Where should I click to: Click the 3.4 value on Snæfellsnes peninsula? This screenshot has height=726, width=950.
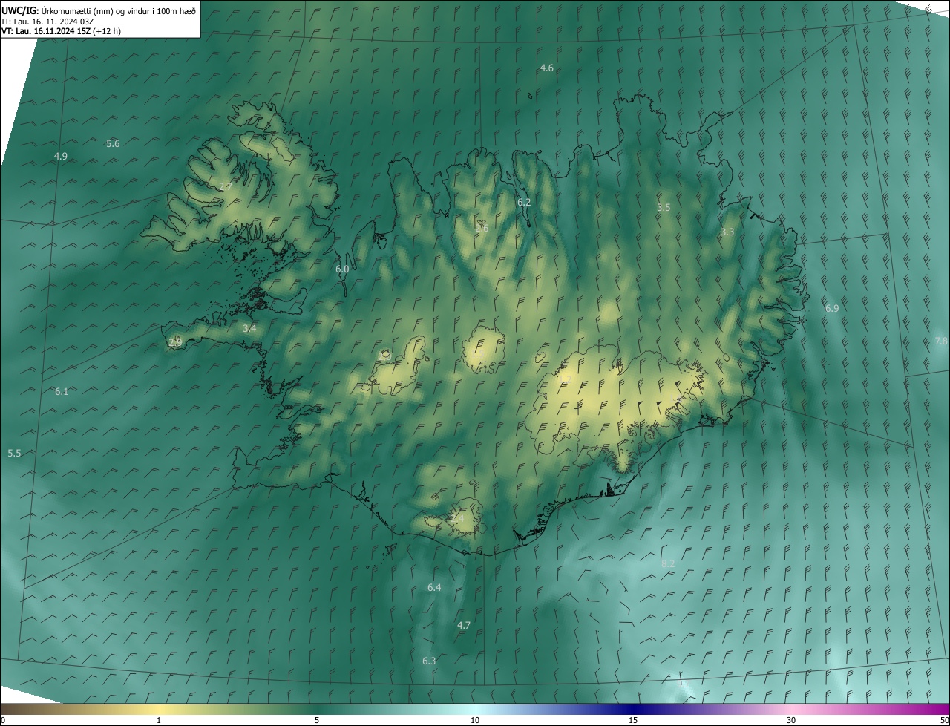click(x=250, y=328)
